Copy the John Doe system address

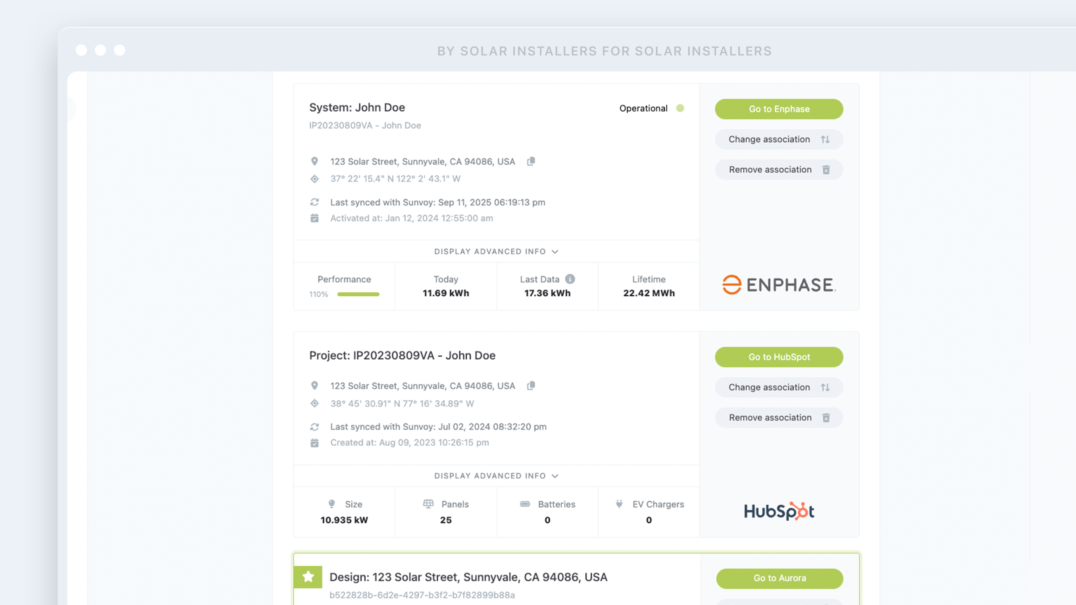click(531, 161)
